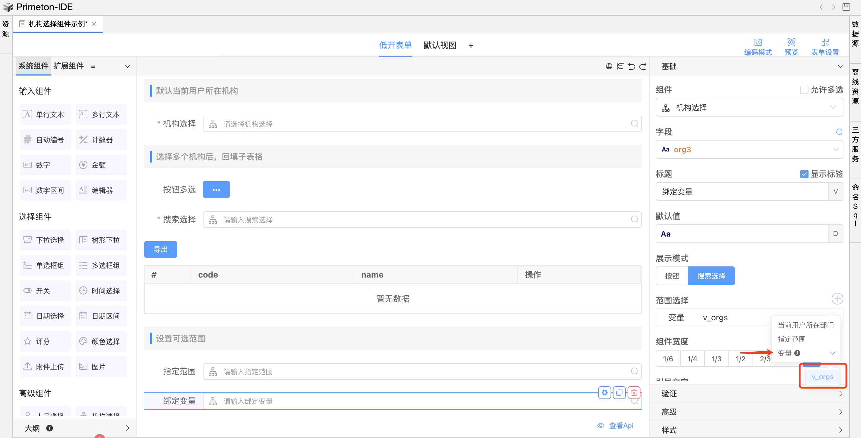Uncheck the 显示标签 checkbox
Image resolution: width=861 pixels, height=438 pixels.
pos(804,174)
